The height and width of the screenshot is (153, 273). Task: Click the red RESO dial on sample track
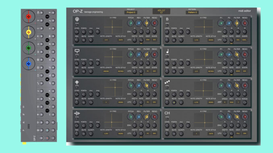click(155, 117)
